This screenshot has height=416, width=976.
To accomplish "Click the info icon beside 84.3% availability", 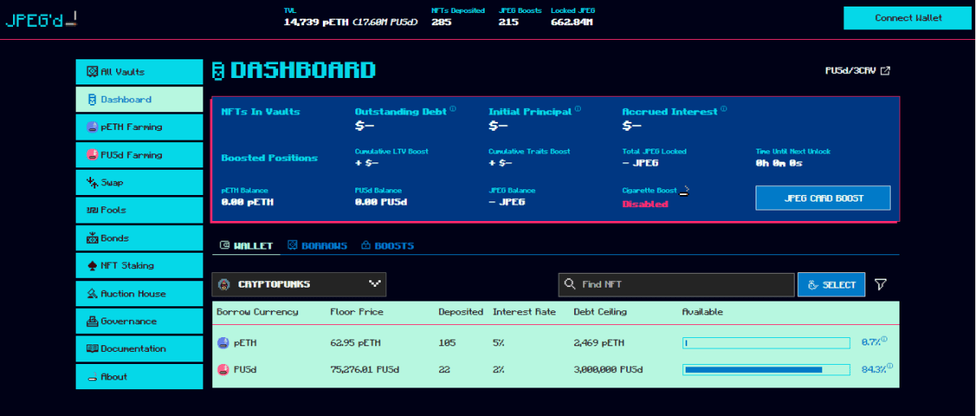I will point(890,366).
